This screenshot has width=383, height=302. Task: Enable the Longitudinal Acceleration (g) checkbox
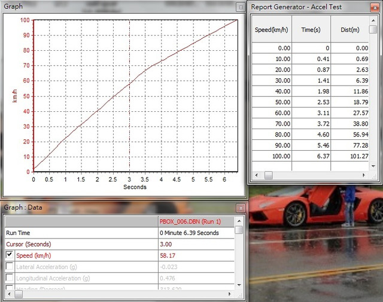coord(10,277)
